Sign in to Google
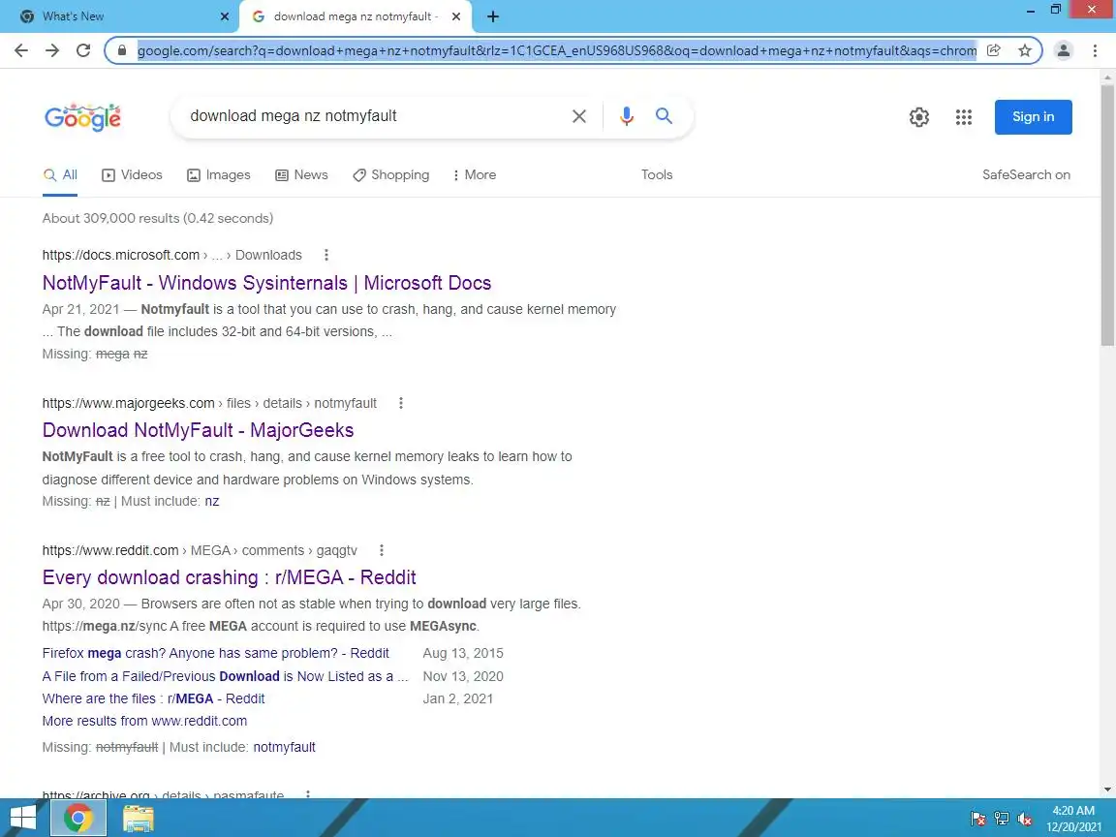 pyautogui.click(x=1033, y=117)
